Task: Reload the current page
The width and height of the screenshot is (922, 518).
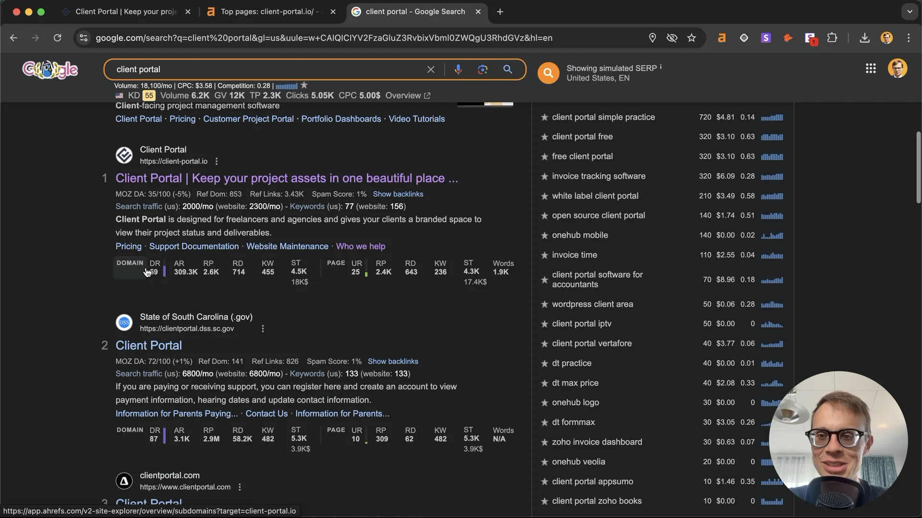Action: pyautogui.click(x=57, y=38)
